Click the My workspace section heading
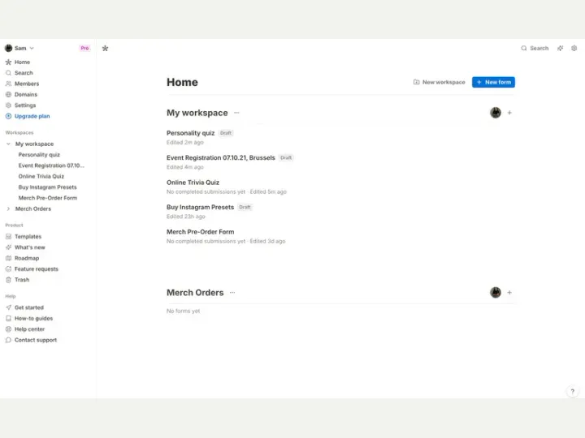Screen dimensions: 585x438 point(197,113)
